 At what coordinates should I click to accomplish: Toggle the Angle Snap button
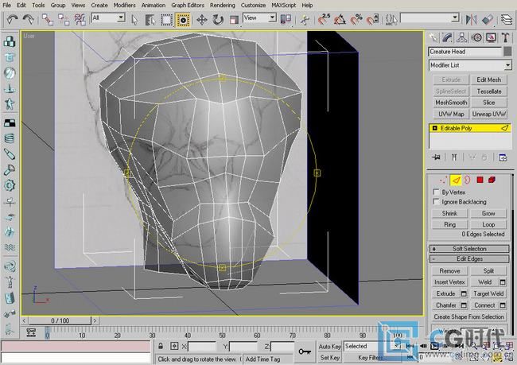340,19
